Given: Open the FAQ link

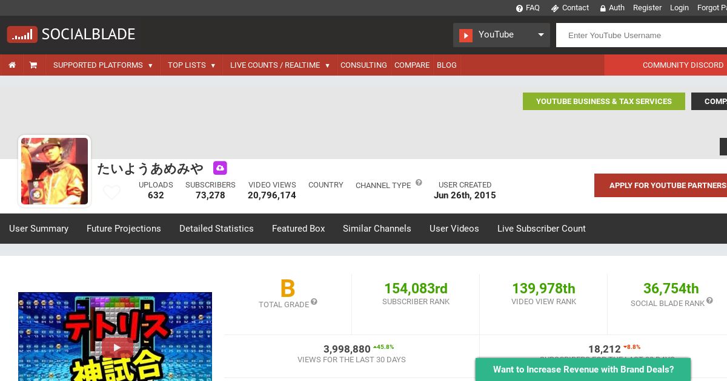Looking at the screenshot, I should [x=528, y=8].
